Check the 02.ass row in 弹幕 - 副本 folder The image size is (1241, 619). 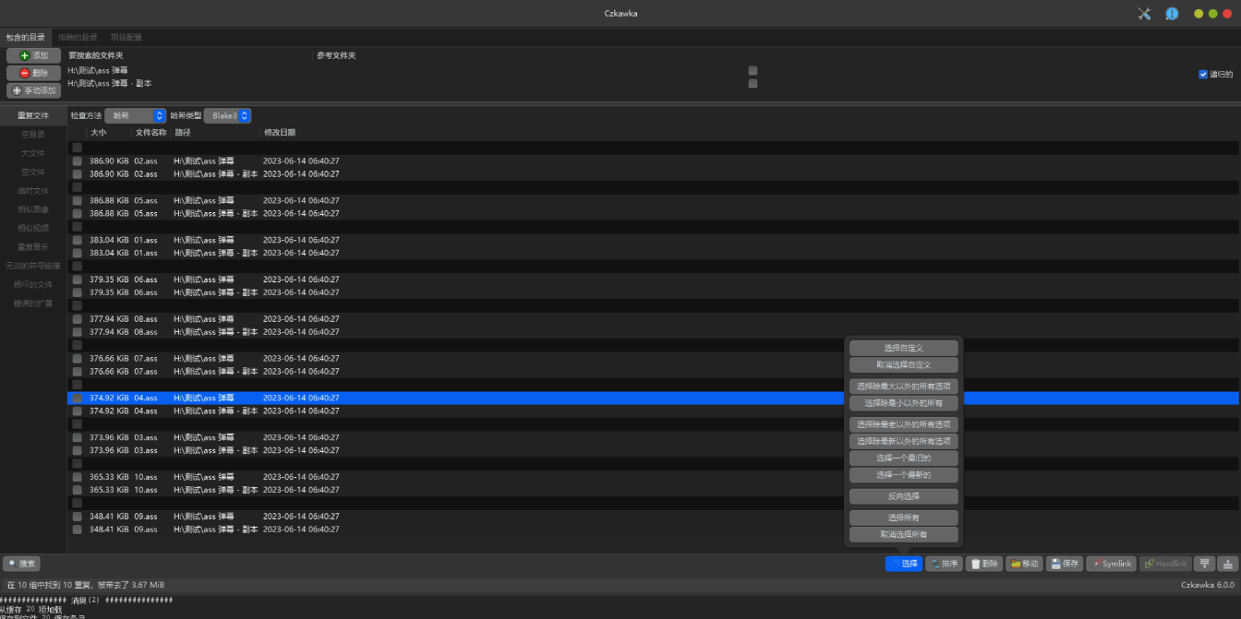point(78,173)
